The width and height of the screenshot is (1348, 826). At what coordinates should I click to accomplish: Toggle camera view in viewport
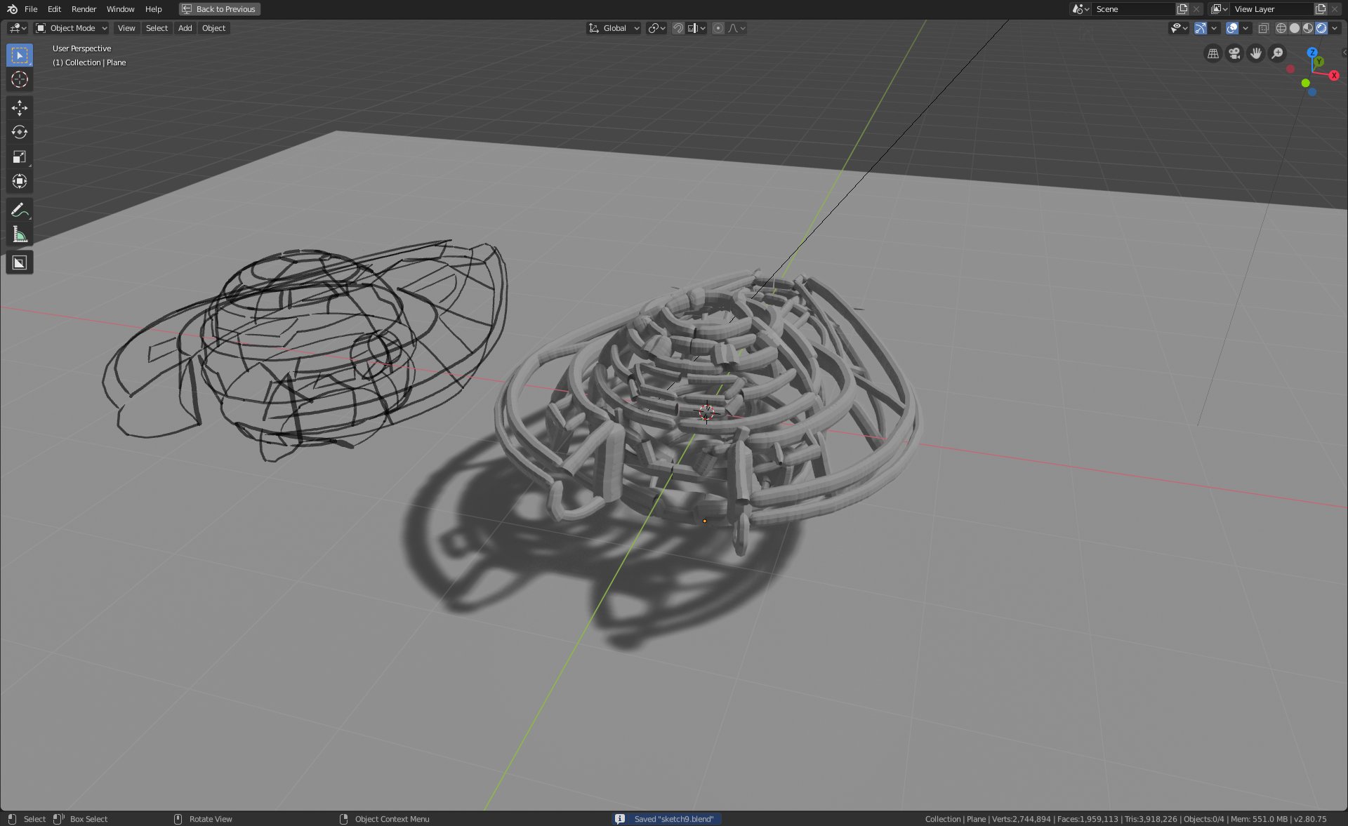coord(1234,53)
